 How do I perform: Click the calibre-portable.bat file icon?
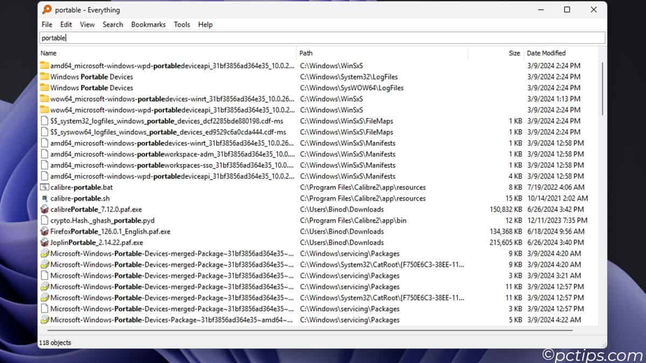[45, 188]
